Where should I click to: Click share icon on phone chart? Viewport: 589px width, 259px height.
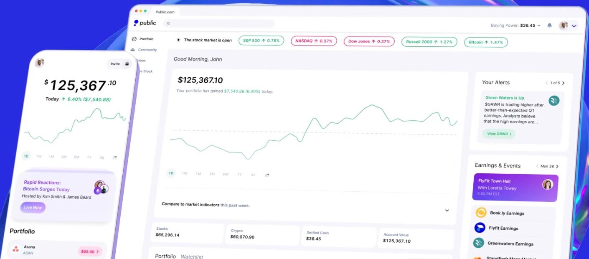(x=115, y=157)
